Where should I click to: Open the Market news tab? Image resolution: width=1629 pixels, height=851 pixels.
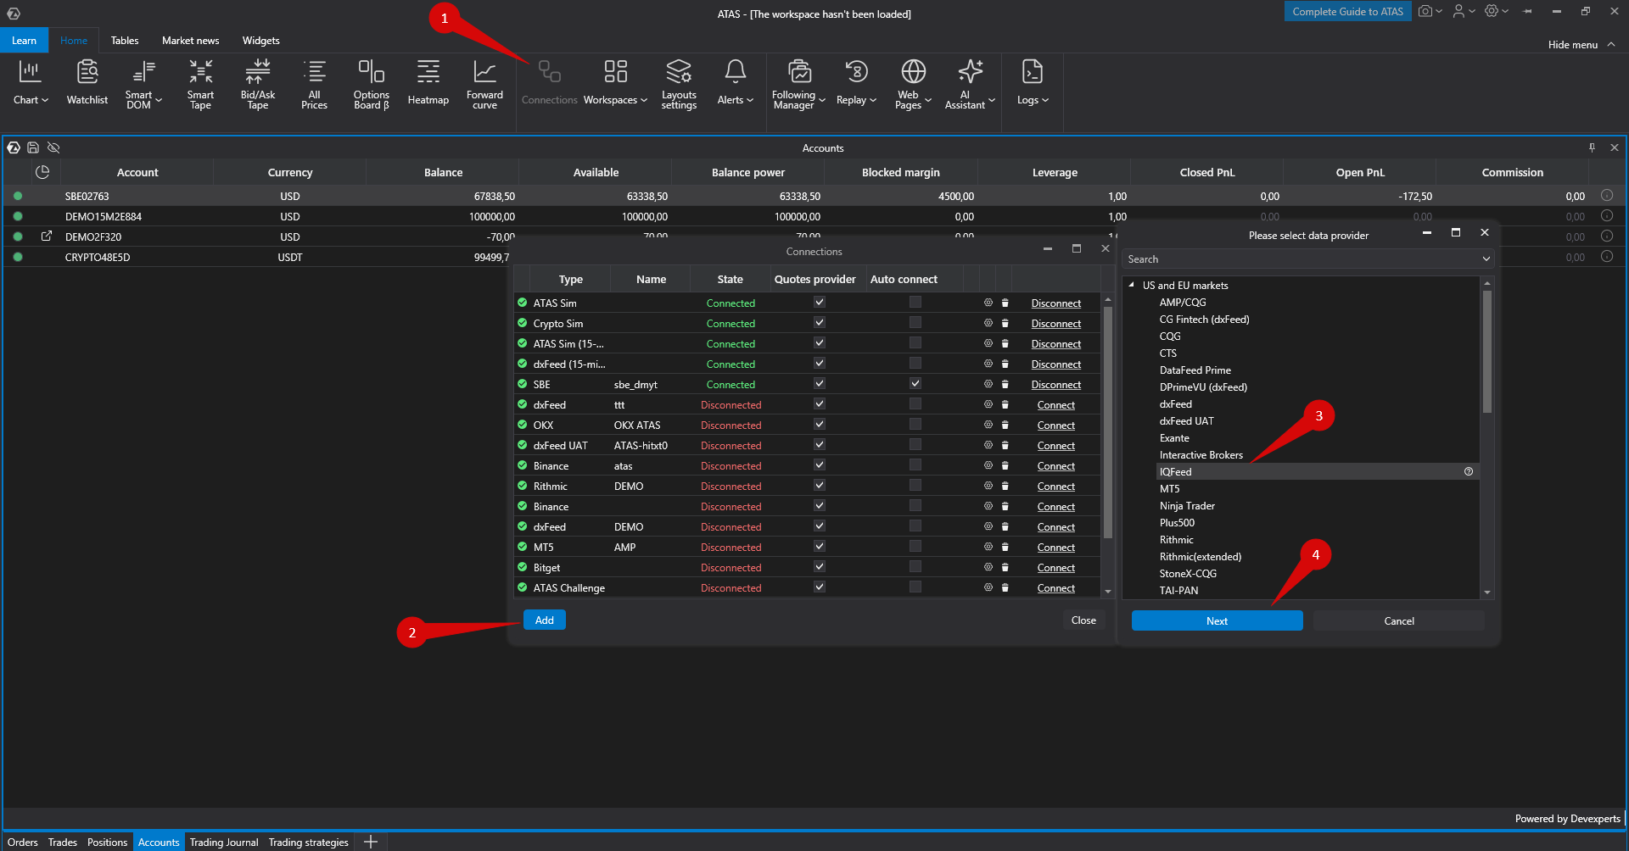pyautogui.click(x=191, y=41)
